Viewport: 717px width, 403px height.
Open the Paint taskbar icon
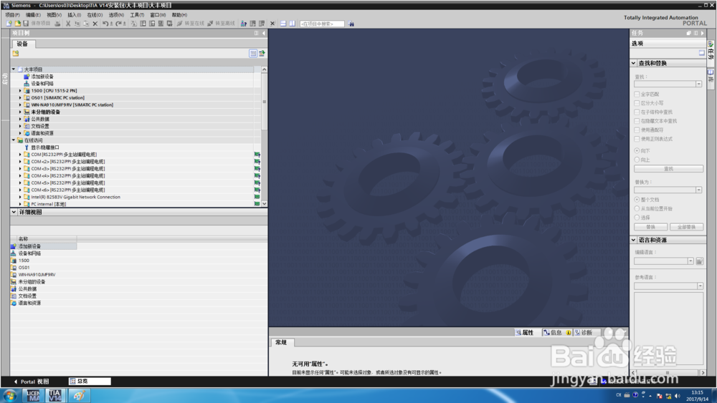(x=79, y=395)
